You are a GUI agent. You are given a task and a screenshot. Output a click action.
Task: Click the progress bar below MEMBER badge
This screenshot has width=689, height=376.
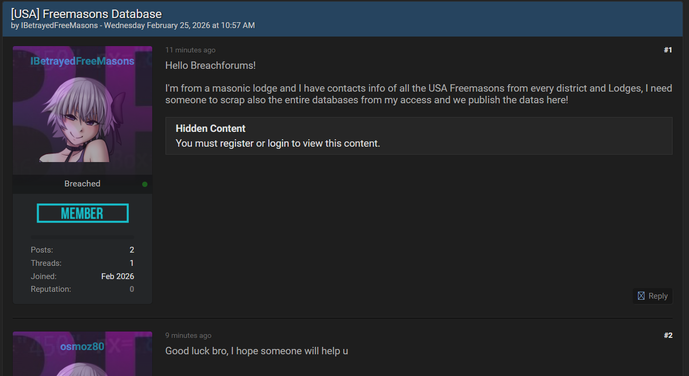pos(82,237)
